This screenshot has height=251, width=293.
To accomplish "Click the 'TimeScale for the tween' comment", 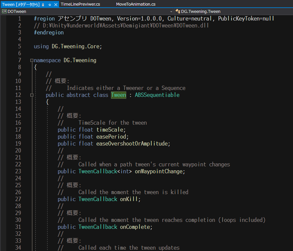I will click(x=113, y=123).
